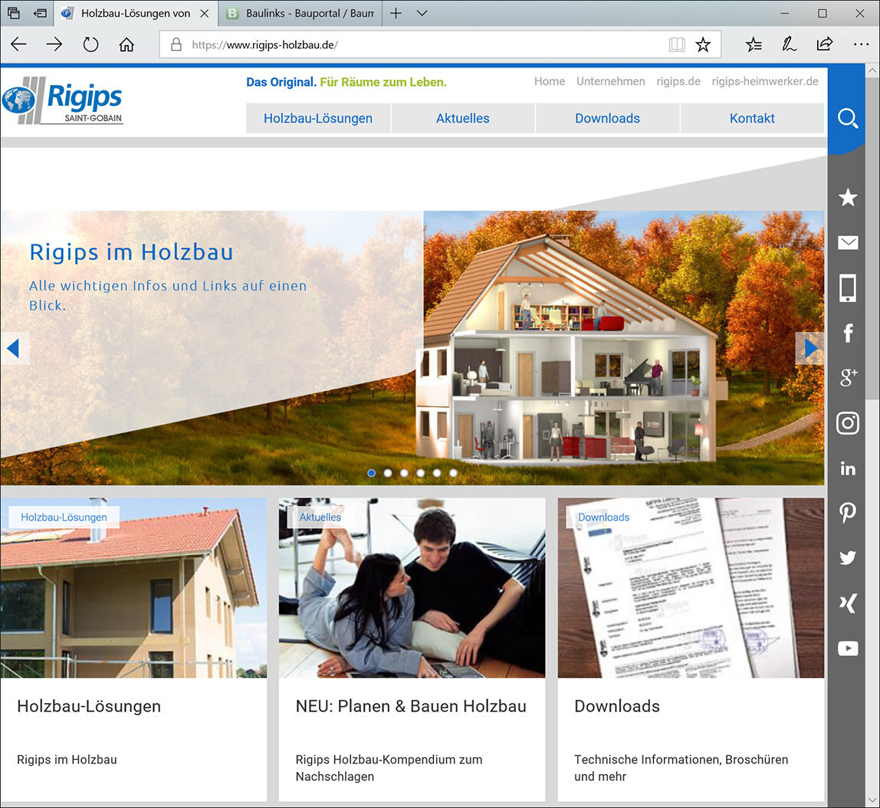Select the second slider dot
Image resolution: width=880 pixels, height=808 pixels.
coord(388,473)
